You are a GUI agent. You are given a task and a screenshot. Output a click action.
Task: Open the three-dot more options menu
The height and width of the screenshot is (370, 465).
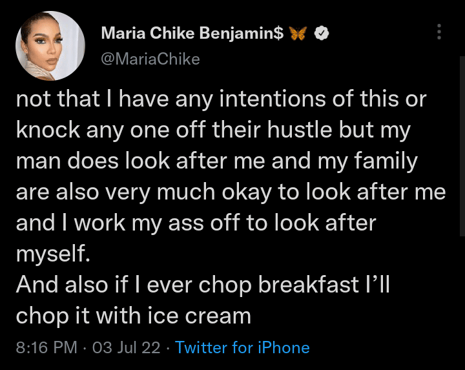(x=439, y=32)
